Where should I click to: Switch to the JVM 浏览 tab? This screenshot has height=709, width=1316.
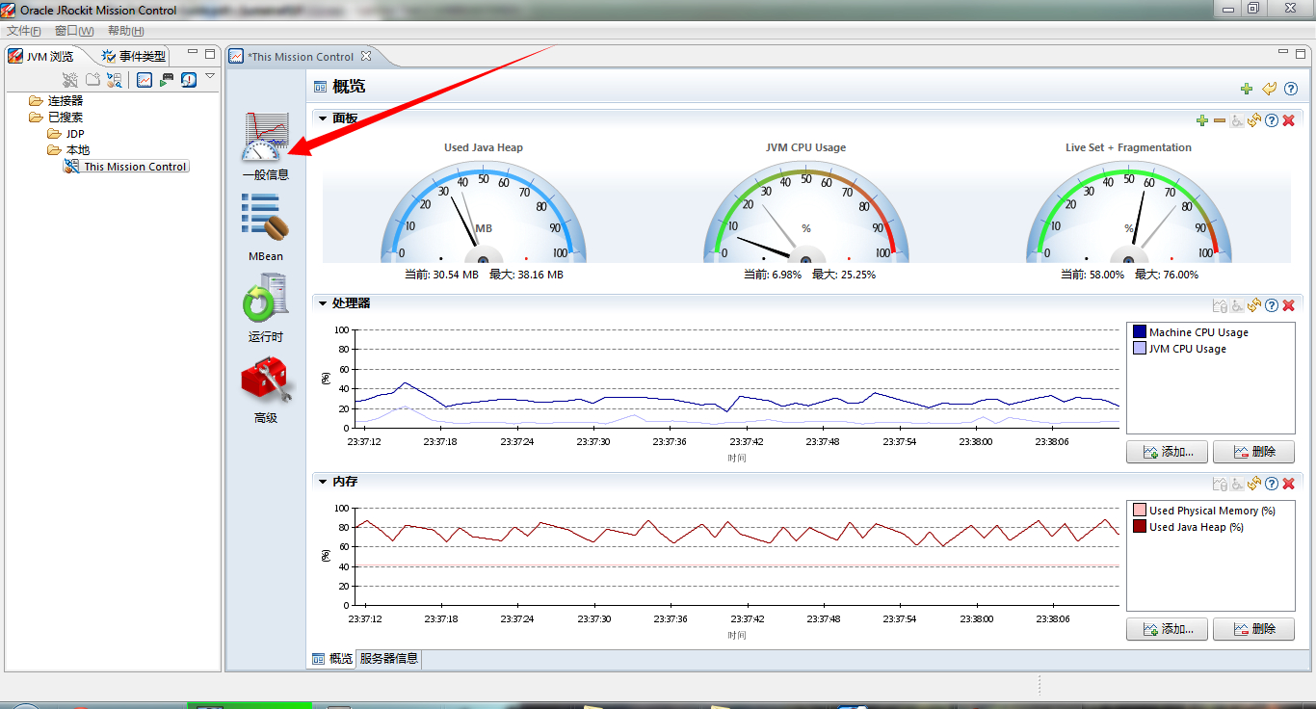pyautogui.click(x=41, y=56)
